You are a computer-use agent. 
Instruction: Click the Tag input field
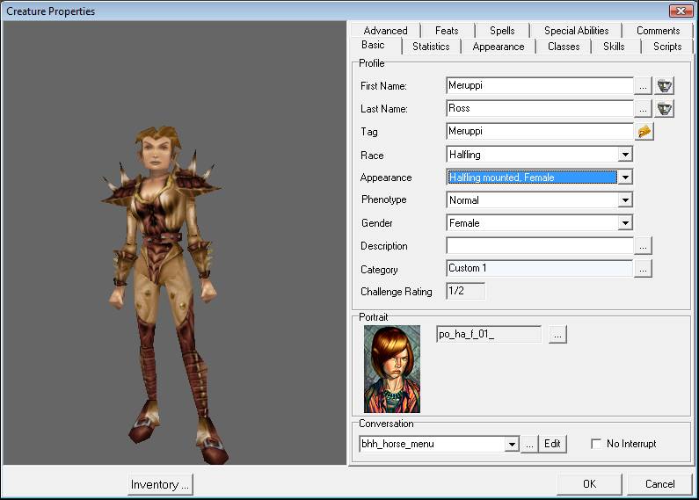(x=539, y=132)
